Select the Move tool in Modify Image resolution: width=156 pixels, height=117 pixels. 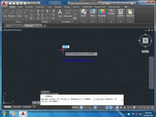click(x=38, y=11)
